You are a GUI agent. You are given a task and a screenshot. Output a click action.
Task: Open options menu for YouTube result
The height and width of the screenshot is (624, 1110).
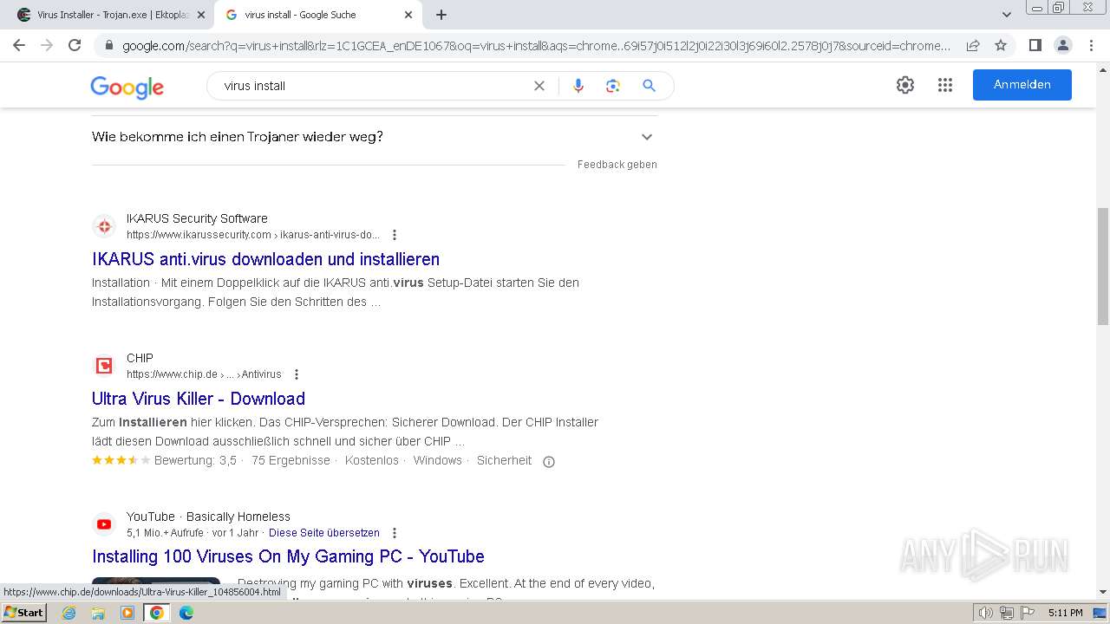pos(395,533)
